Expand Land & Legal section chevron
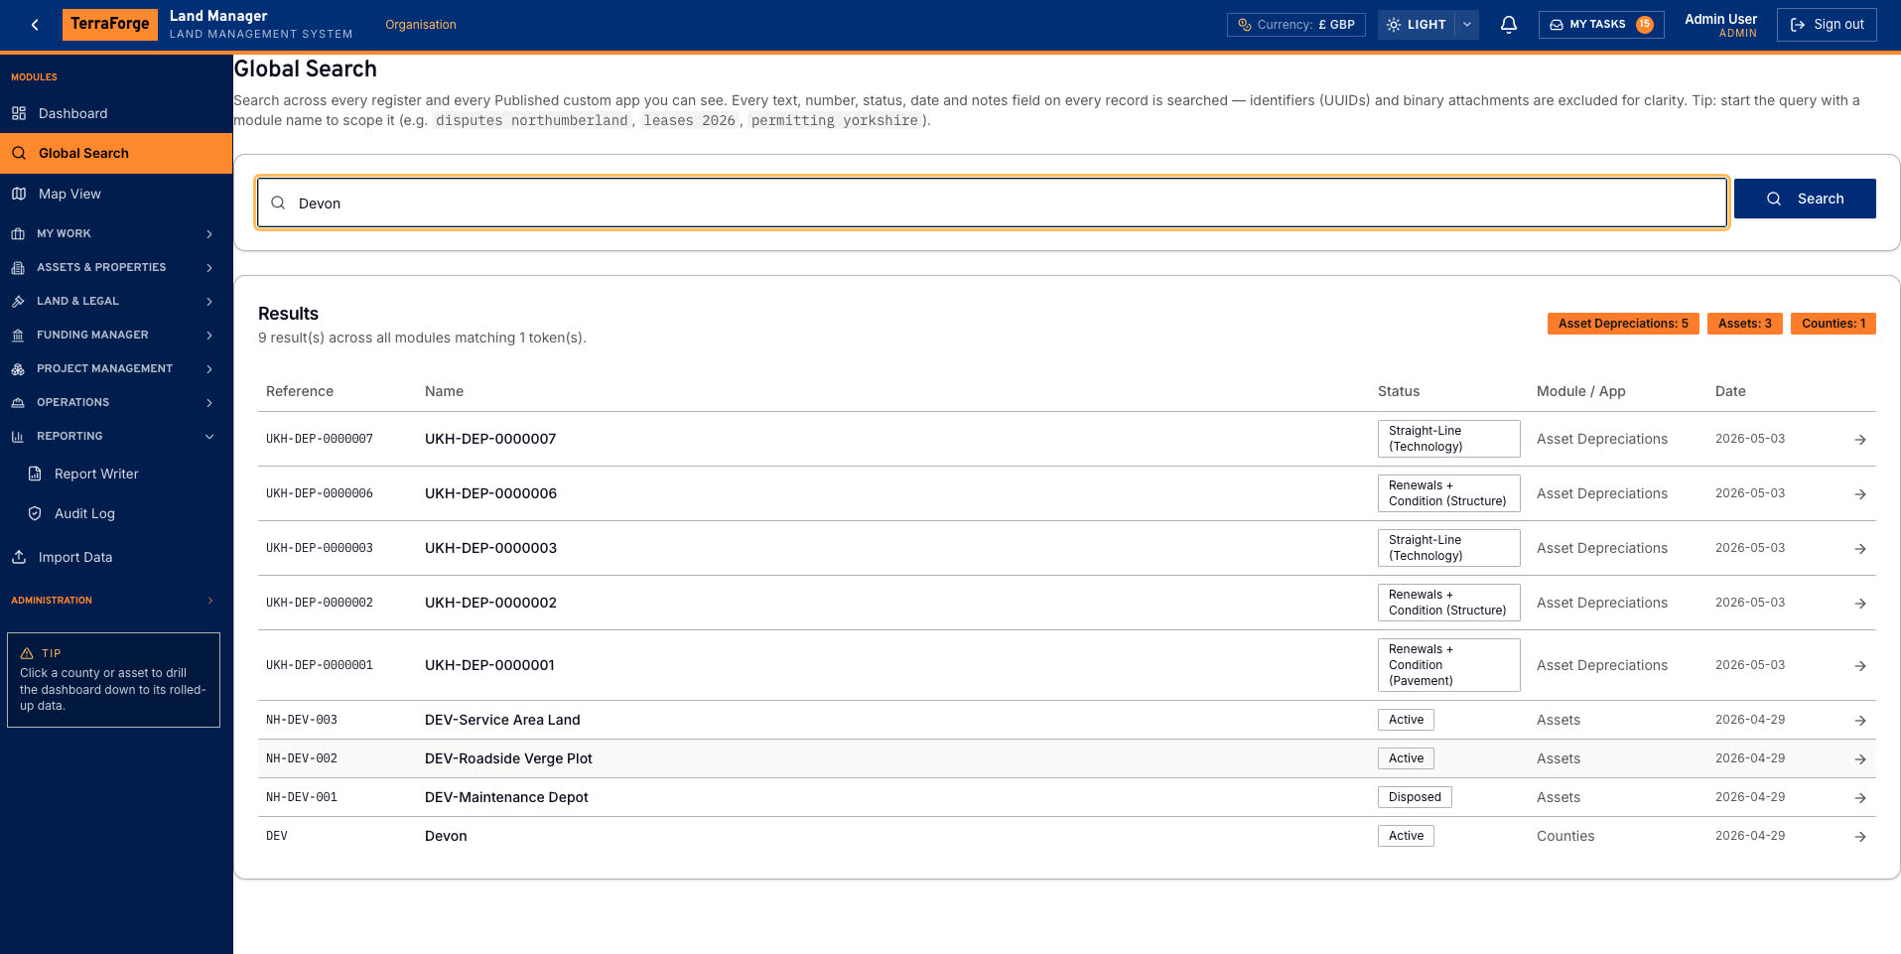This screenshot has width=1901, height=954. pyautogui.click(x=209, y=301)
